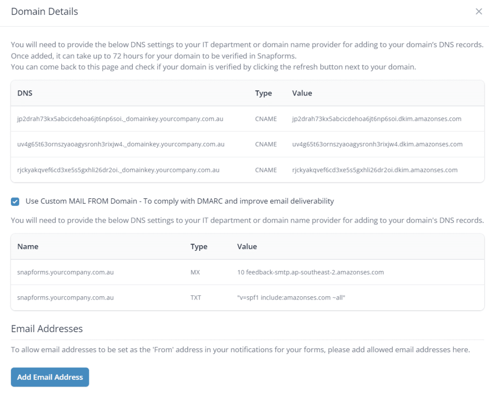Click the rjckyakq dkim.amazonses.com value
Image resolution: width=489 pixels, height=399 pixels.
[375, 170]
